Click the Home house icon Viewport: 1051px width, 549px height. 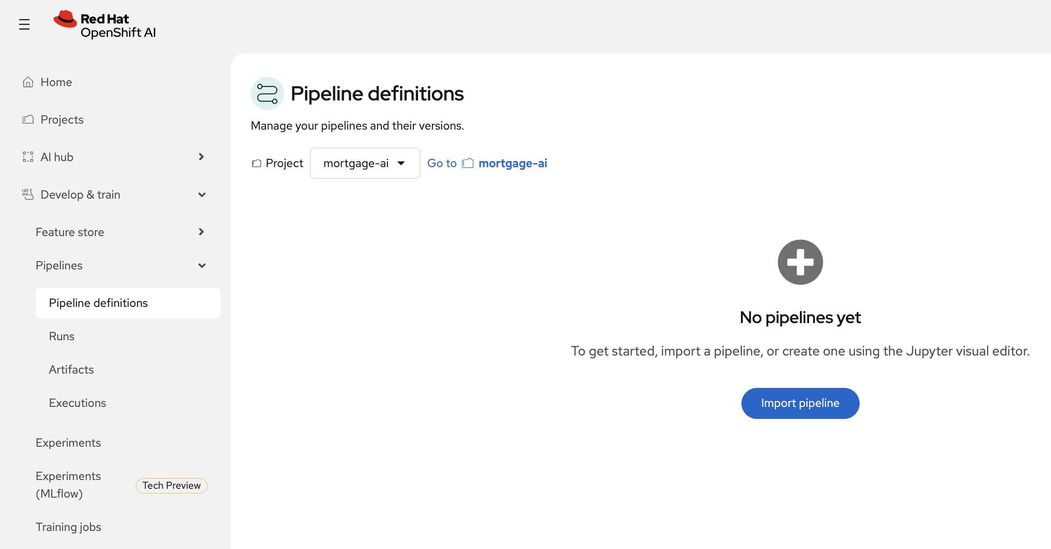pos(28,82)
